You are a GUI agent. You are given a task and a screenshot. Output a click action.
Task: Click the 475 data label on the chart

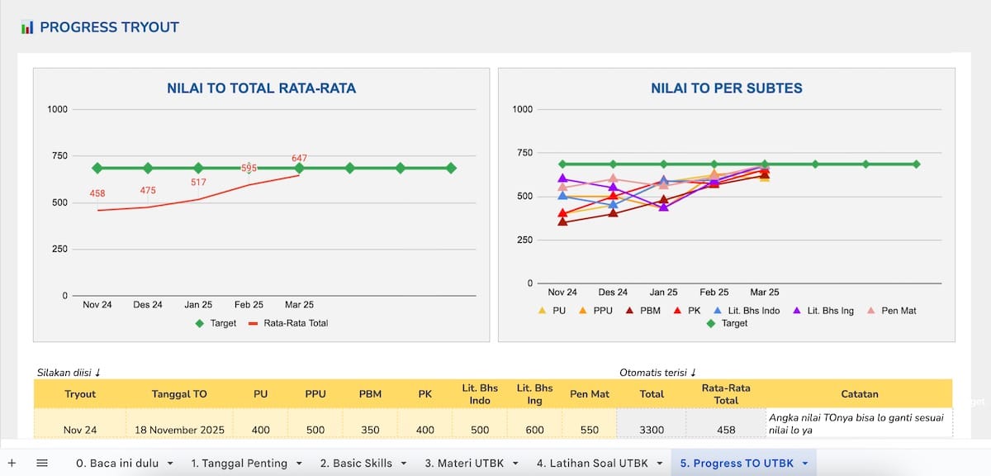point(148,190)
